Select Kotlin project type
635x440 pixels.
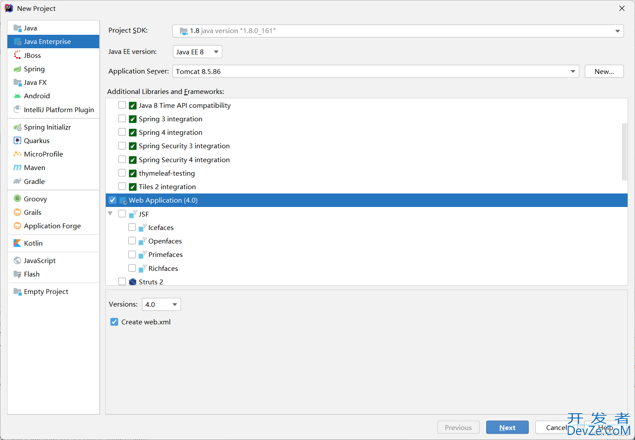pos(54,243)
